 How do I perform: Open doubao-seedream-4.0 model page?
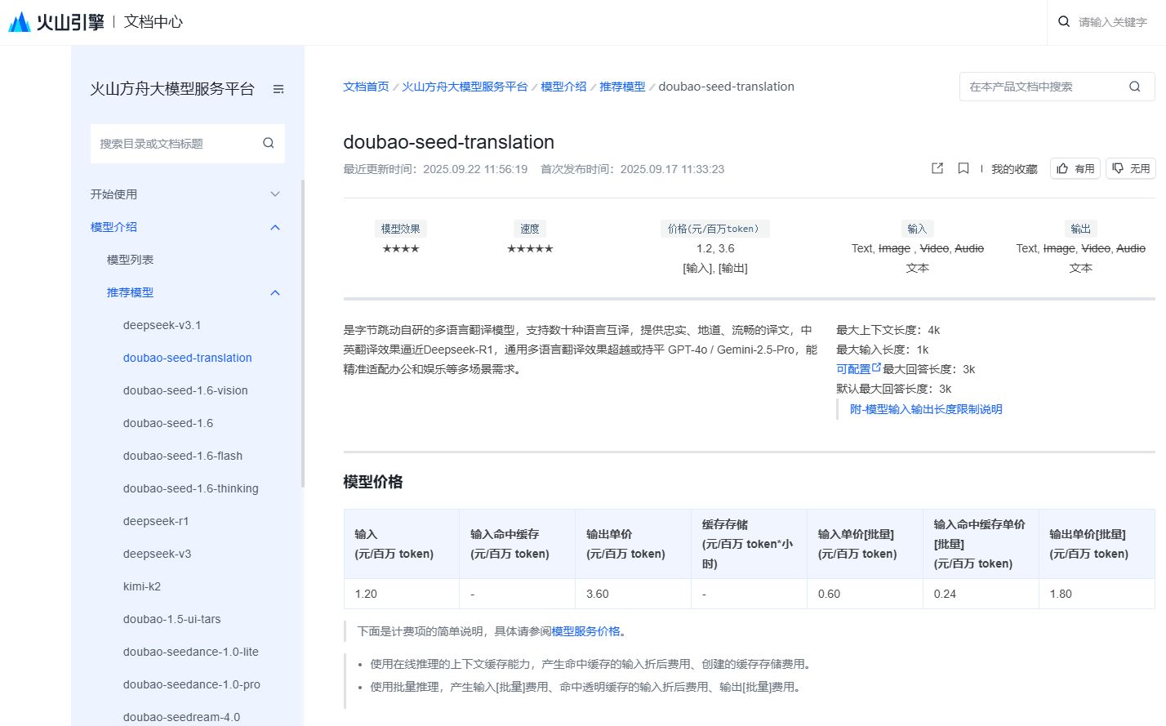[182, 717]
